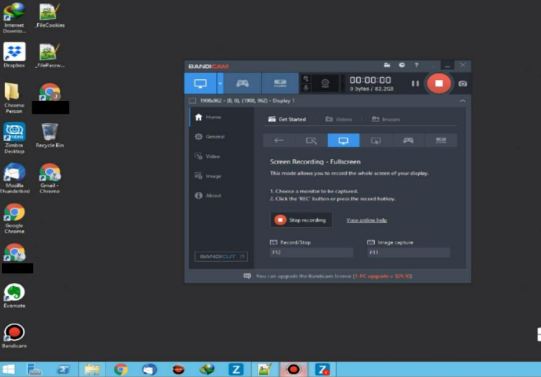Open 1-PC upgrade license link
This screenshot has width=541, height=377.
pyautogui.click(x=383, y=276)
